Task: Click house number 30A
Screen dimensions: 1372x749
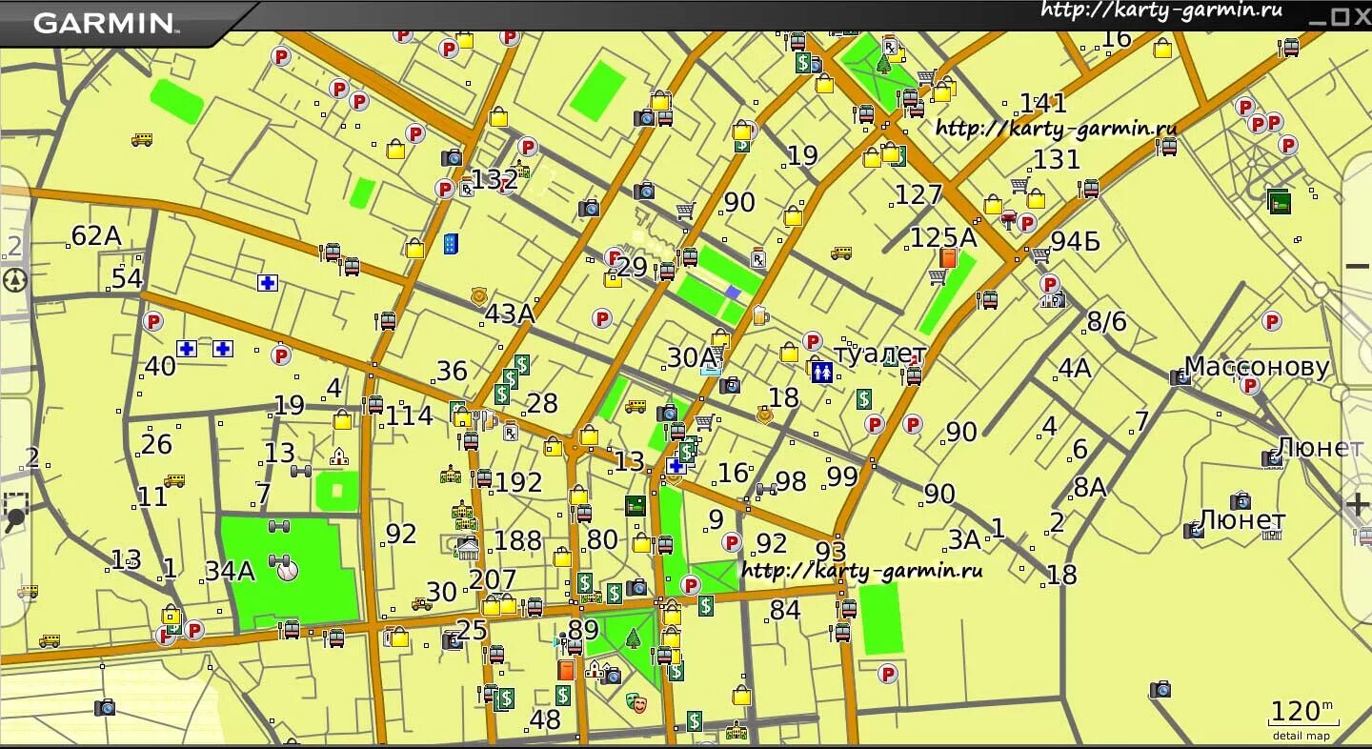Action: tap(691, 357)
